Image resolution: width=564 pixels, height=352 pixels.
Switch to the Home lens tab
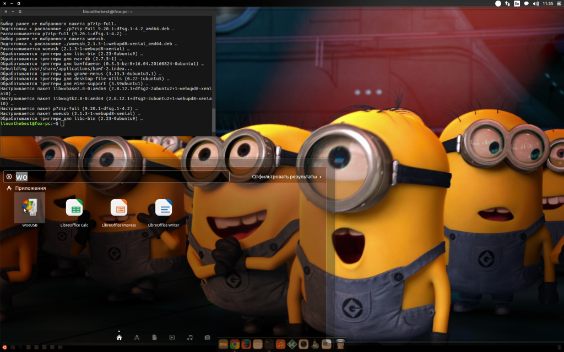point(119,337)
